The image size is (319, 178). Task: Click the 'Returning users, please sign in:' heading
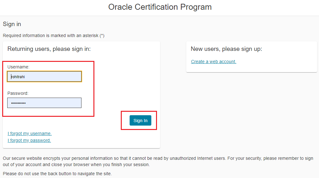pos(49,49)
